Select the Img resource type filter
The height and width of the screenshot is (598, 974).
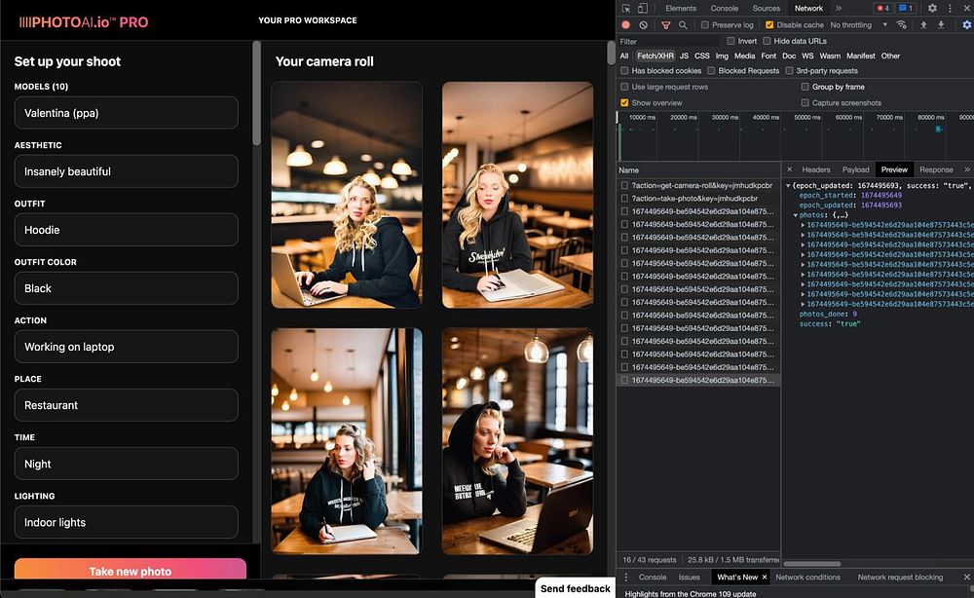pos(722,56)
